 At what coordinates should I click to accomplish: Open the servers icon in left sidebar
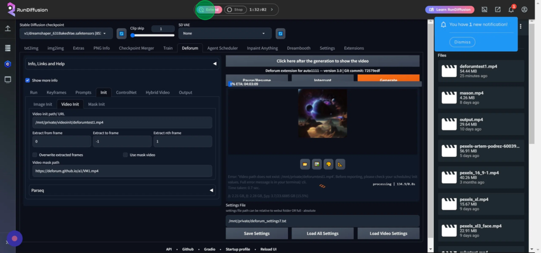[x=7, y=48]
